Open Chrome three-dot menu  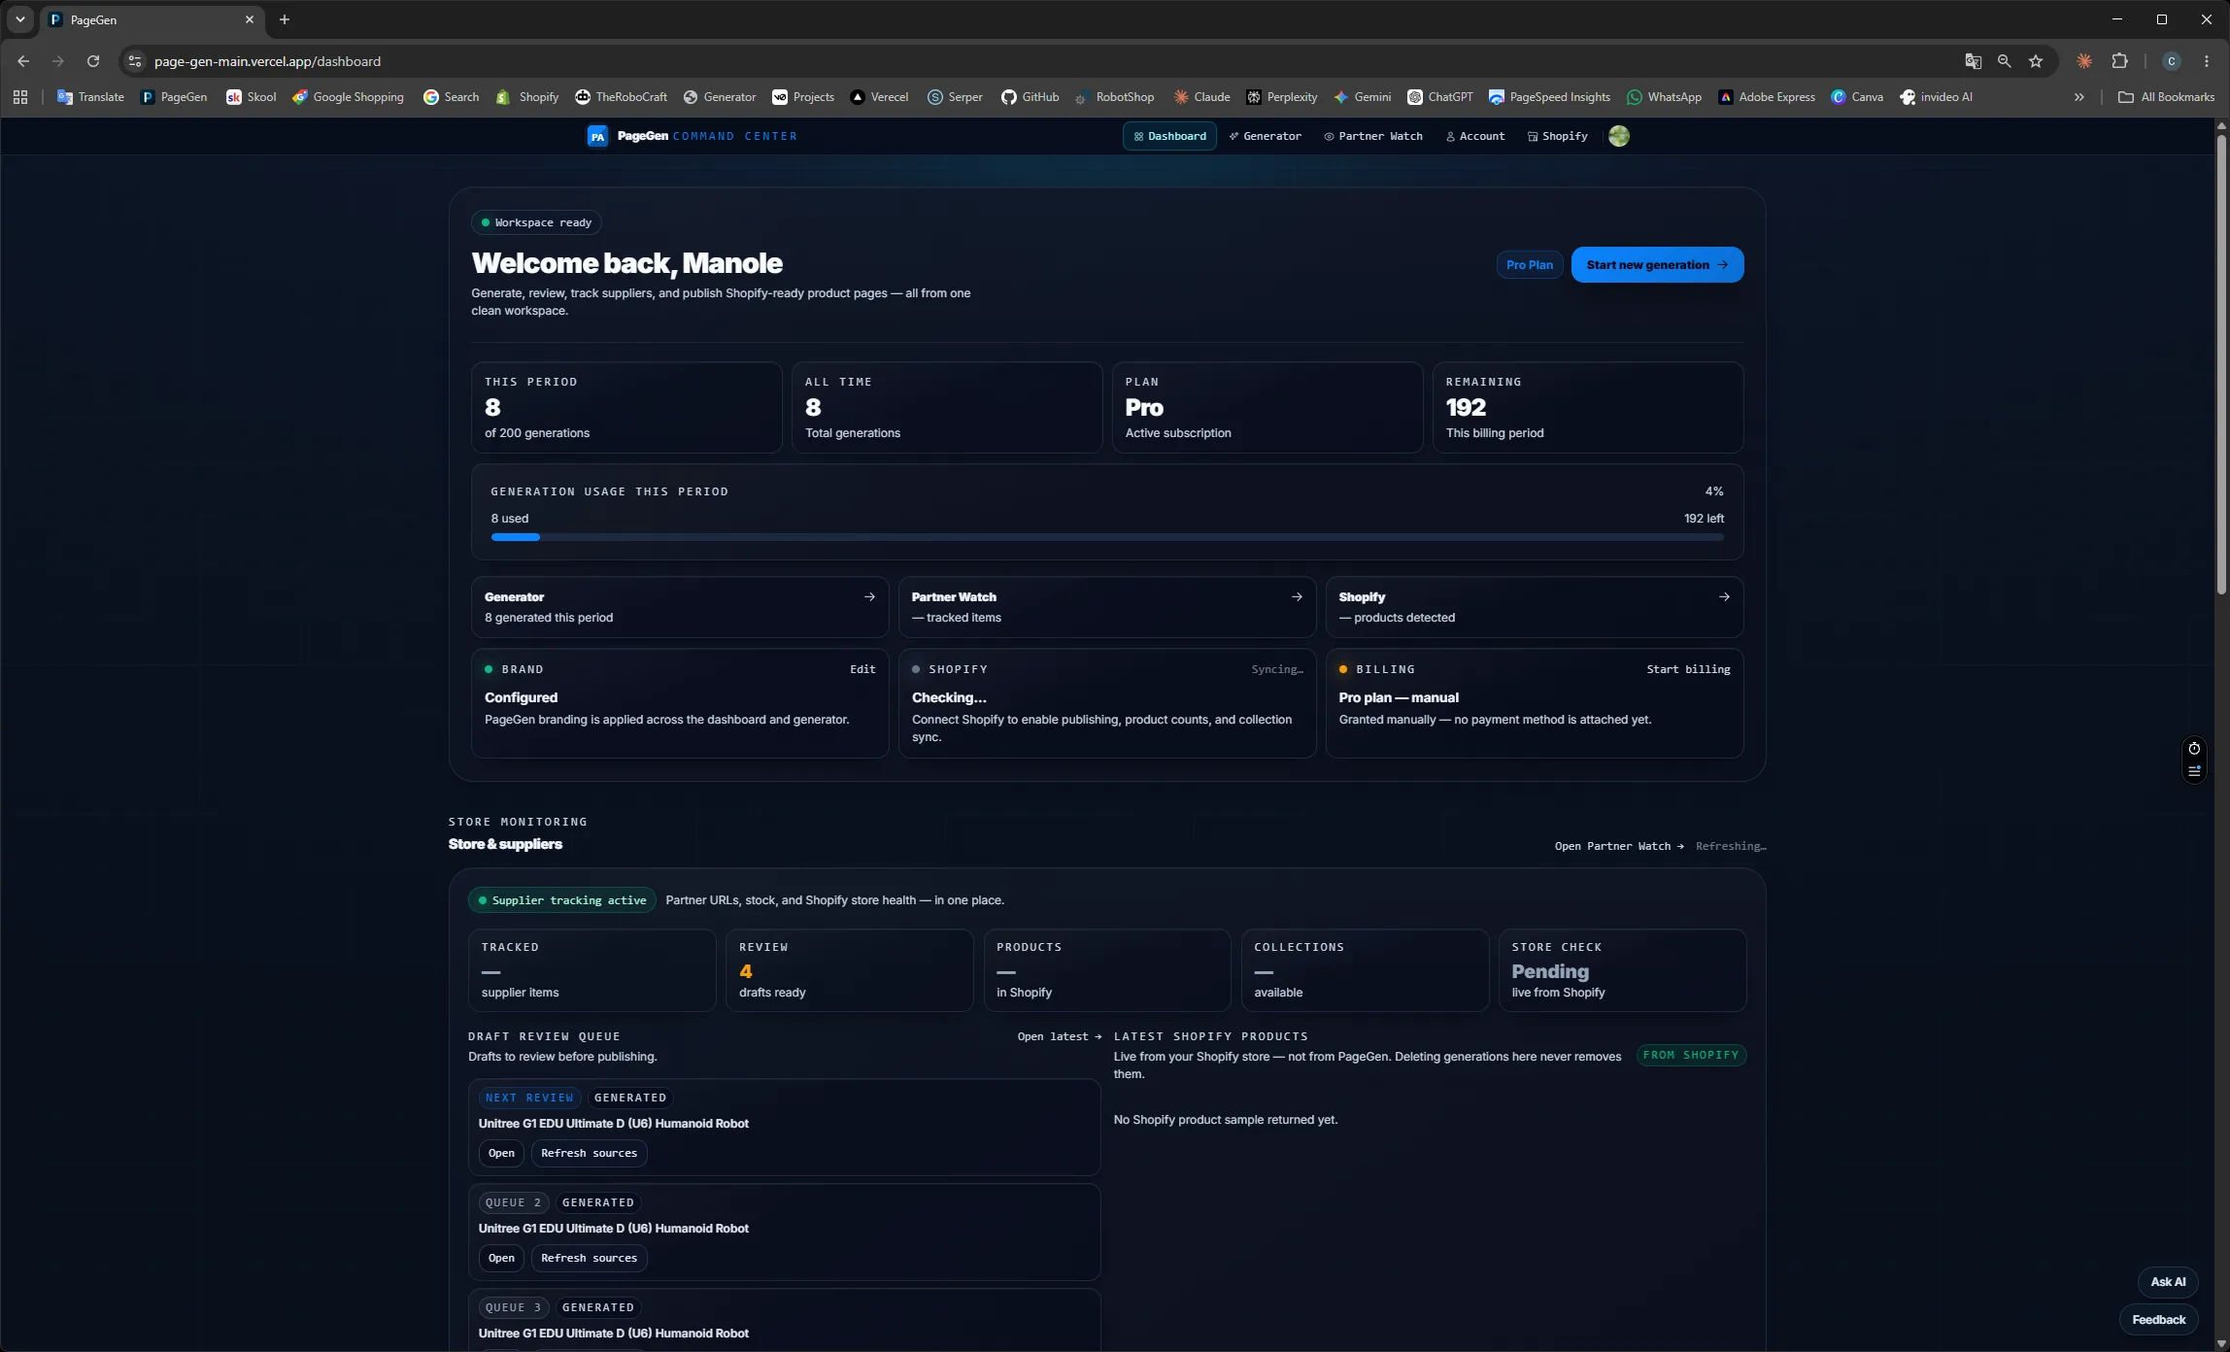click(2207, 61)
